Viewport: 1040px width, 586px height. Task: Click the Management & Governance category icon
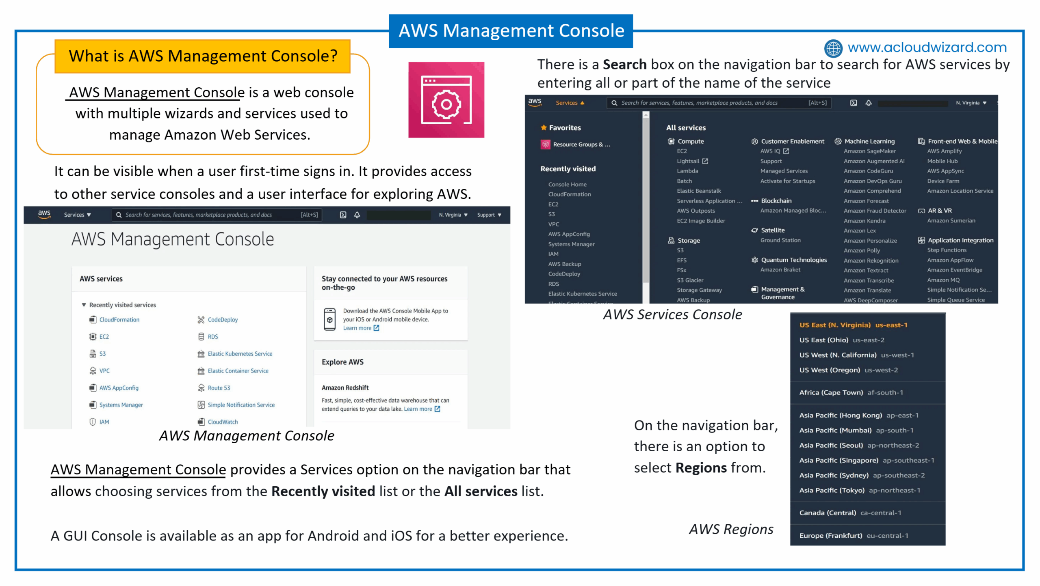tap(754, 290)
